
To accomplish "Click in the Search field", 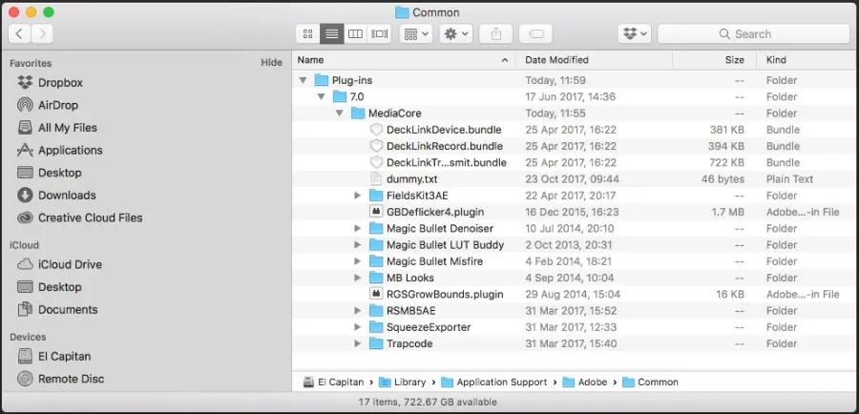I will coord(753,34).
